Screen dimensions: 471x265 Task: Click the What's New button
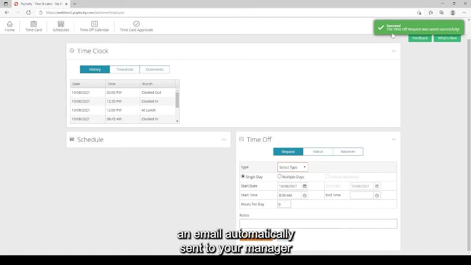(x=447, y=38)
